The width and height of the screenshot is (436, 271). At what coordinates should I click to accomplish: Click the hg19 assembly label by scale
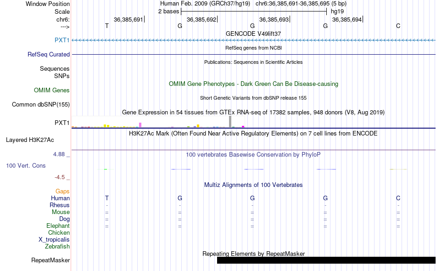(x=337, y=11)
